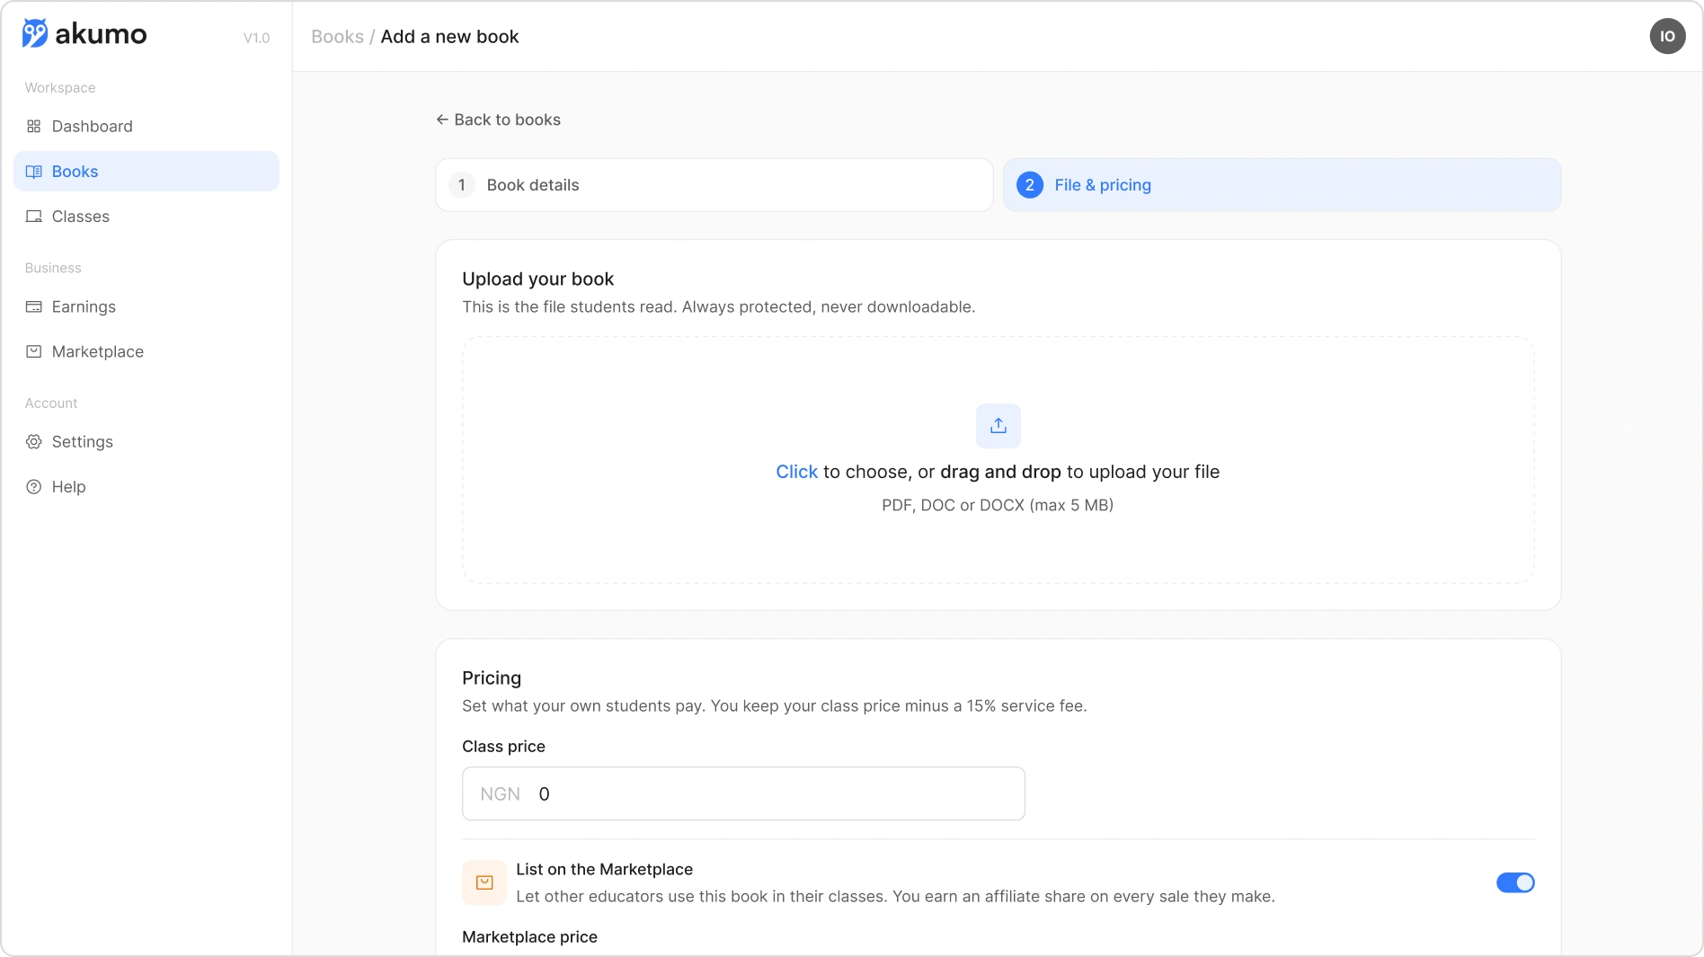Click the Classes laptop icon
Image resolution: width=1704 pixels, height=957 pixels.
tap(34, 217)
